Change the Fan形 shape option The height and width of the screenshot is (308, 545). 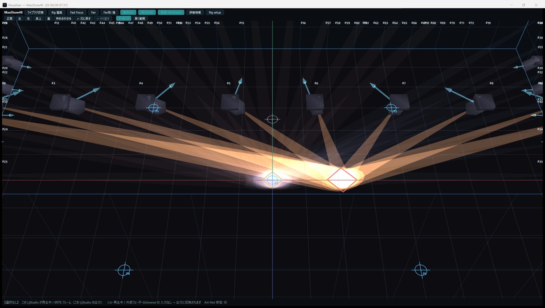pyautogui.click(x=109, y=12)
